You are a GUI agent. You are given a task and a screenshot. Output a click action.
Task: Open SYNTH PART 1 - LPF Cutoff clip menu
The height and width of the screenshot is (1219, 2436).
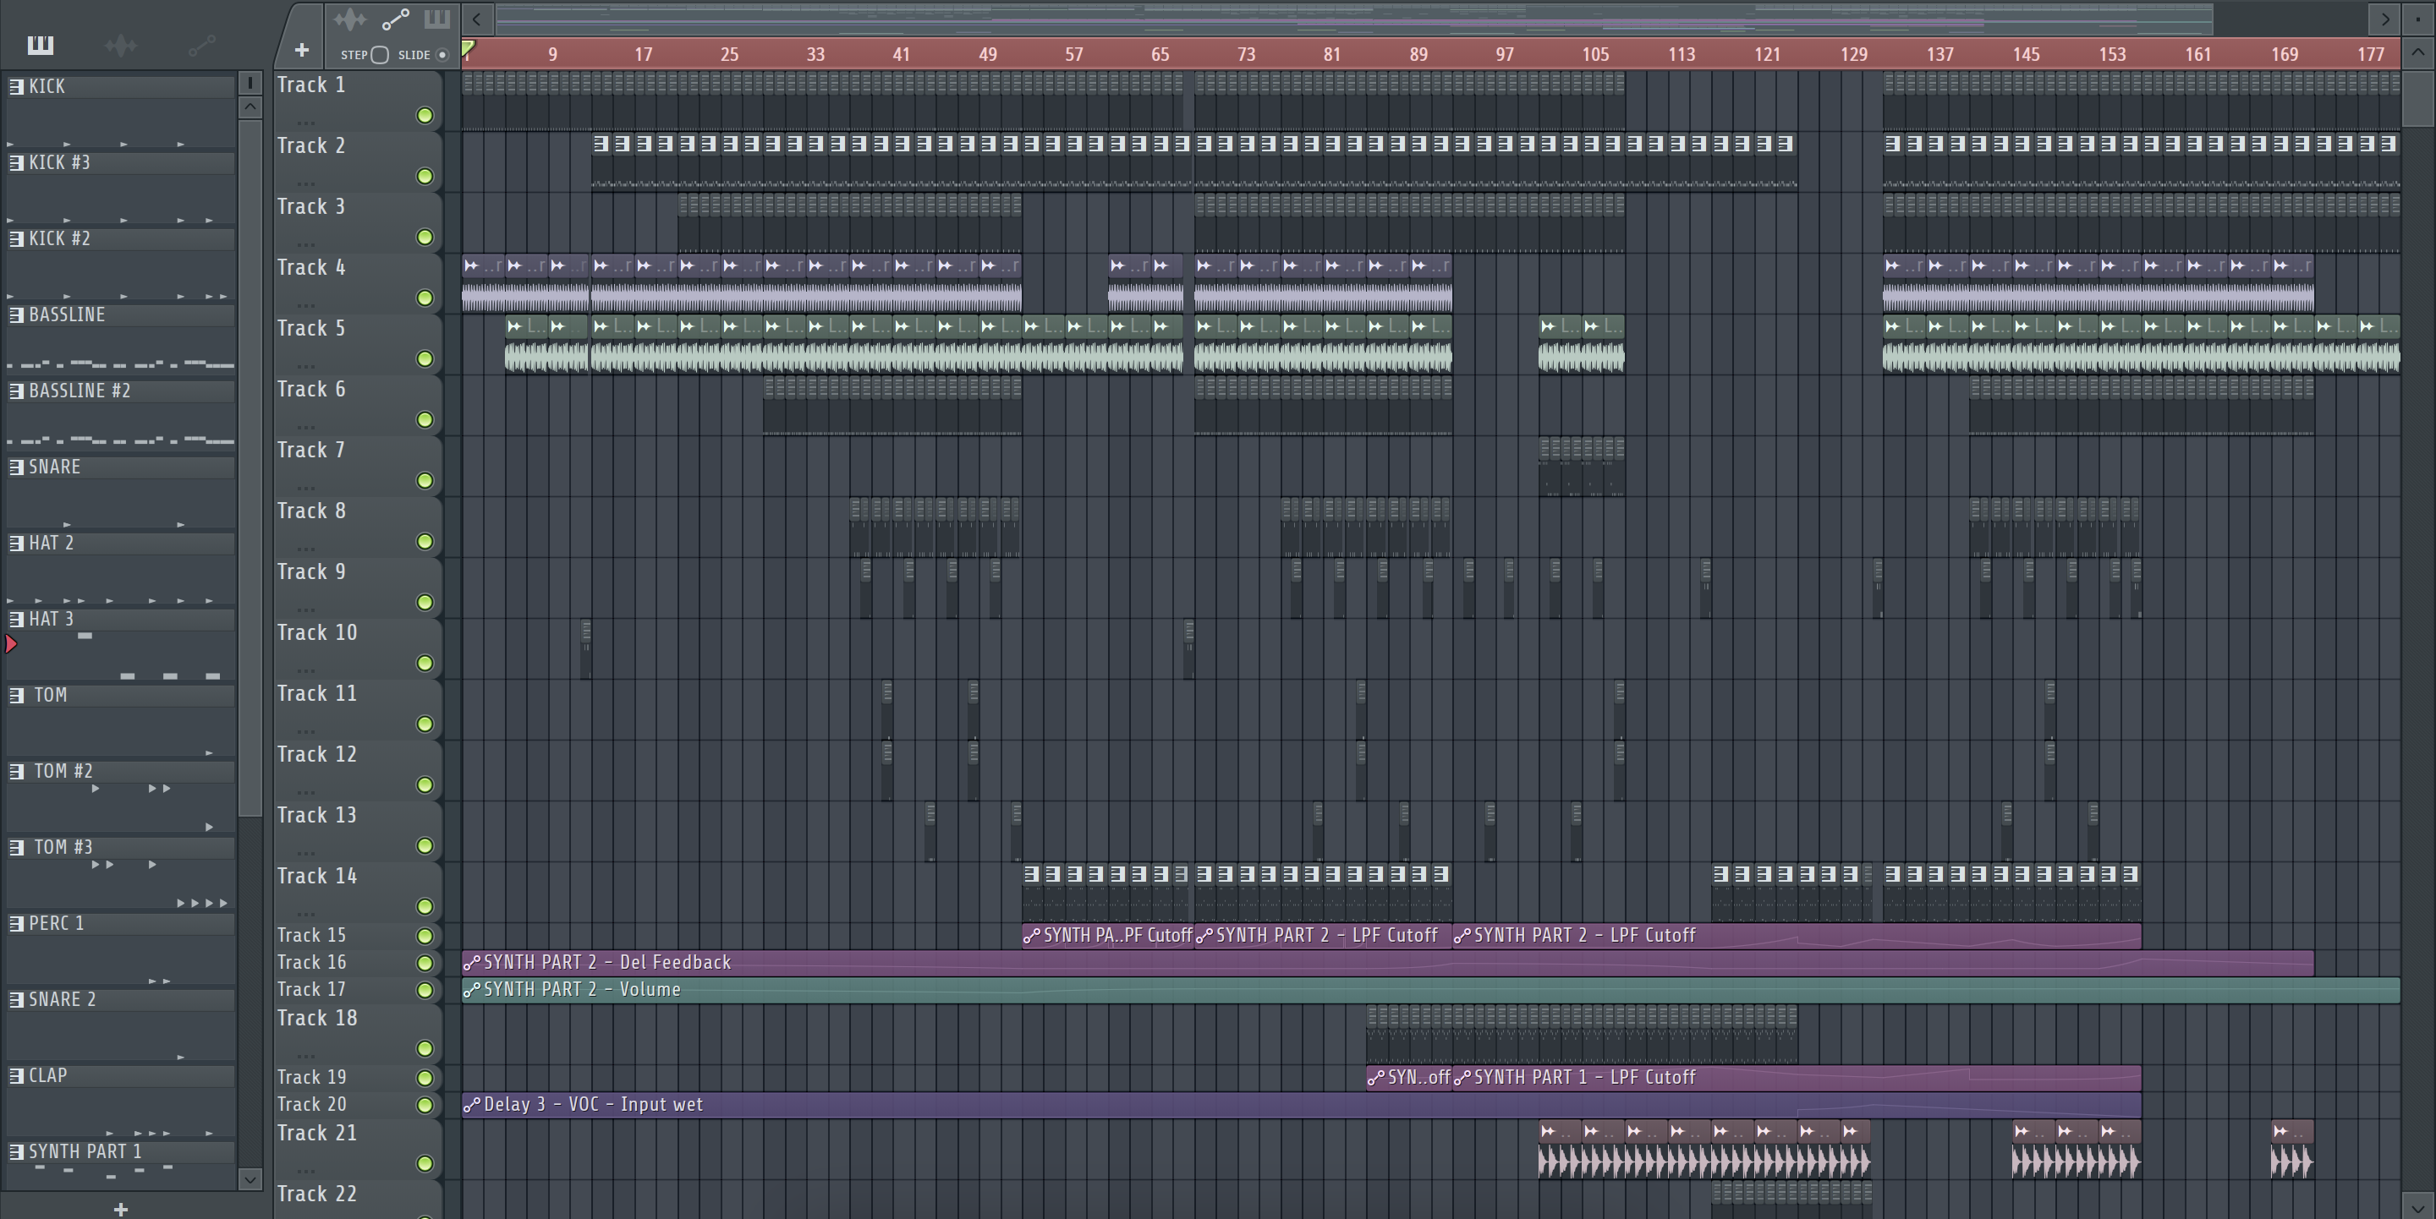(1462, 1077)
